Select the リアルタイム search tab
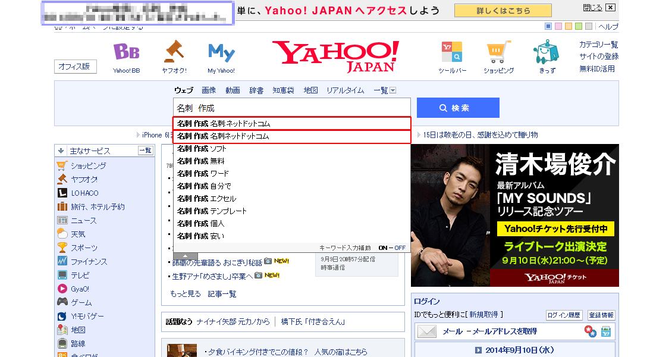The width and height of the screenshot is (672, 357). [345, 90]
